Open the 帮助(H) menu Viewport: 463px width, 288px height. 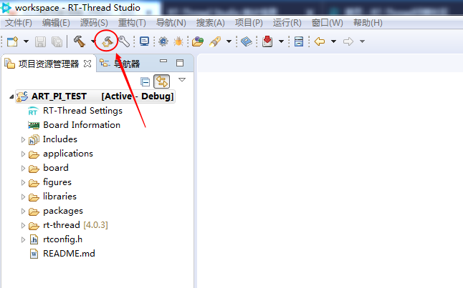coord(368,23)
